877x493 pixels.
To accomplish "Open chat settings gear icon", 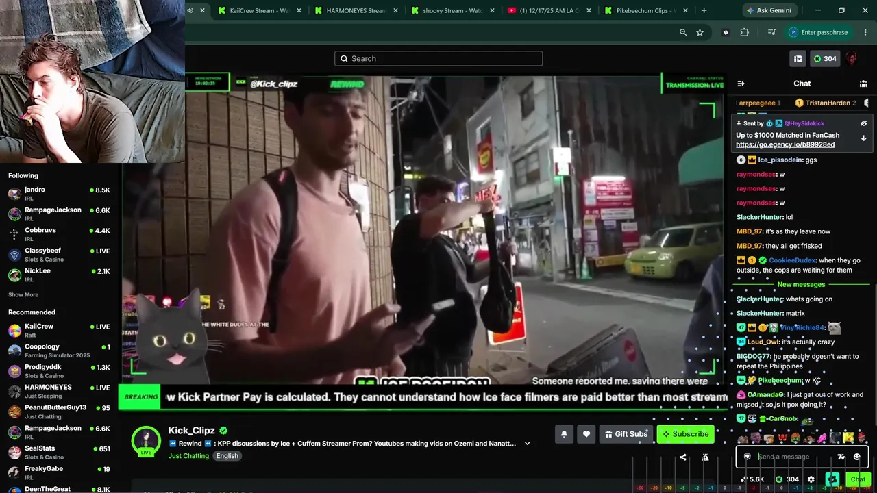I will click(811, 479).
